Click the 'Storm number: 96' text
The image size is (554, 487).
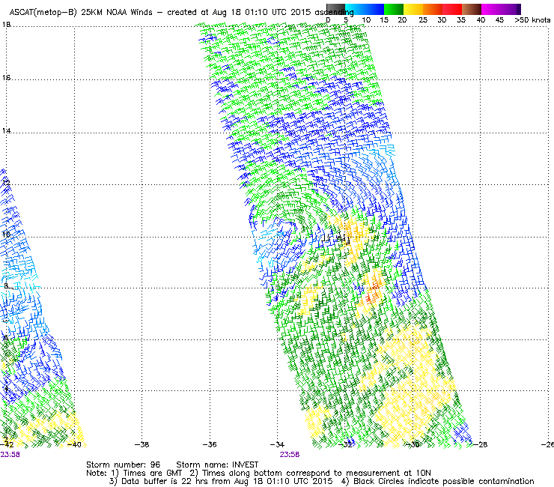pyautogui.click(x=123, y=465)
